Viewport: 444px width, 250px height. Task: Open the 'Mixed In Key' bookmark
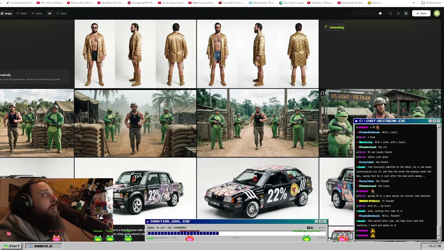click(262, 3)
